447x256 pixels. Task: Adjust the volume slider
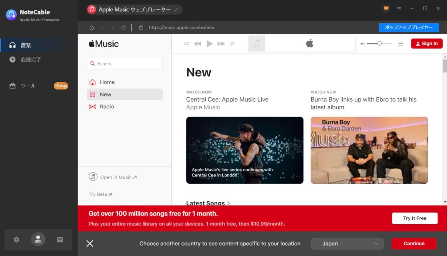[x=379, y=43]
